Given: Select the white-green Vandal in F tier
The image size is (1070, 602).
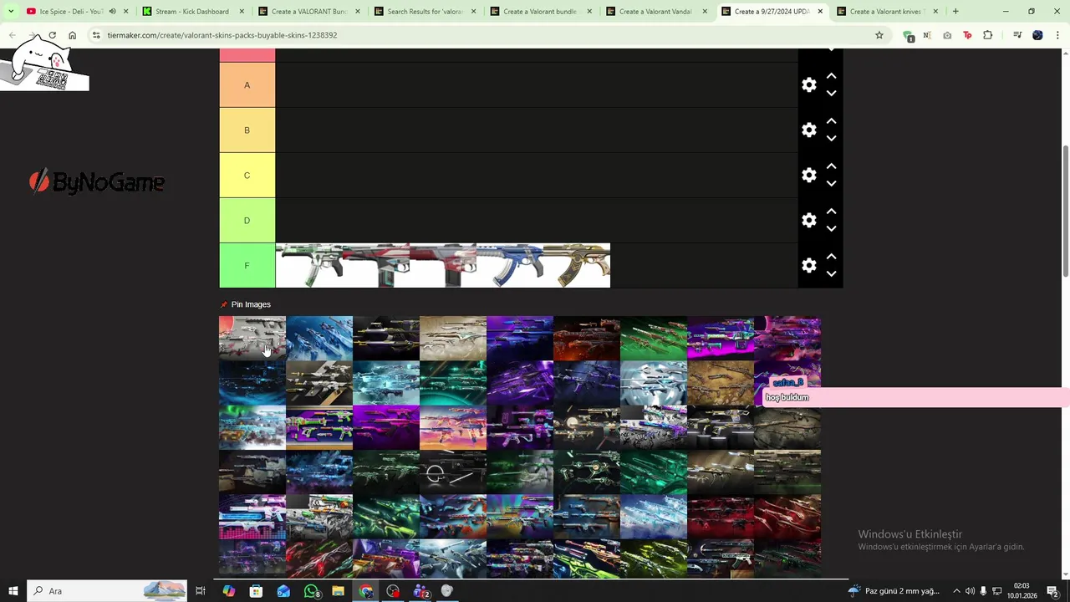Looking at the screenshot, I should pos(309,266).
